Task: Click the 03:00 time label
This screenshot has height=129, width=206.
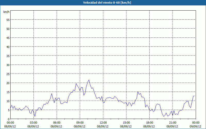Action: pos(34,123)
